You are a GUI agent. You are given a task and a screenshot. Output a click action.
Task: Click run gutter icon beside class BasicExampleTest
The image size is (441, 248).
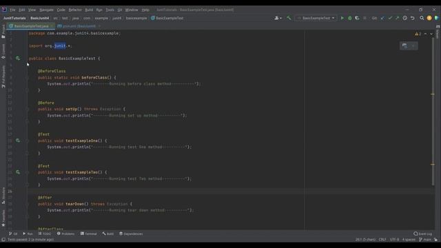pyautogui.click(x=18, y=58)
